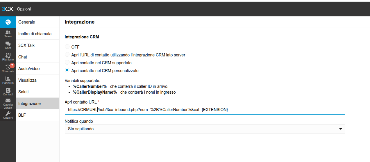This screenshot has width=370, height=162.
Task: Click the %CallerDisplayName% variable text
Action: [x=95, y=92]
